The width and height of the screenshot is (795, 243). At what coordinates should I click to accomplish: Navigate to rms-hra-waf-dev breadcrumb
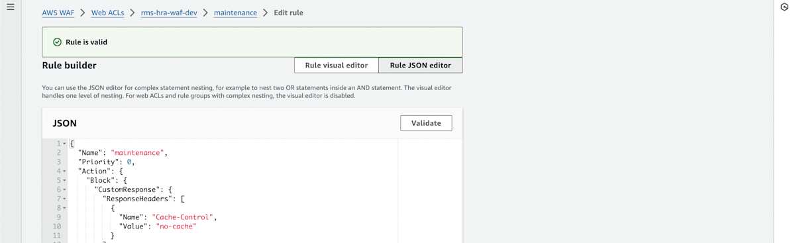(x=169, y=13)
